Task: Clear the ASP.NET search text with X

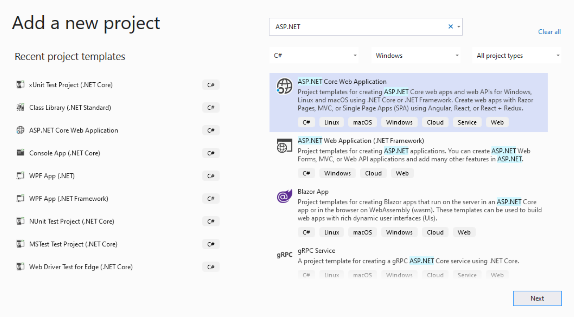Action: pos(451,26)
